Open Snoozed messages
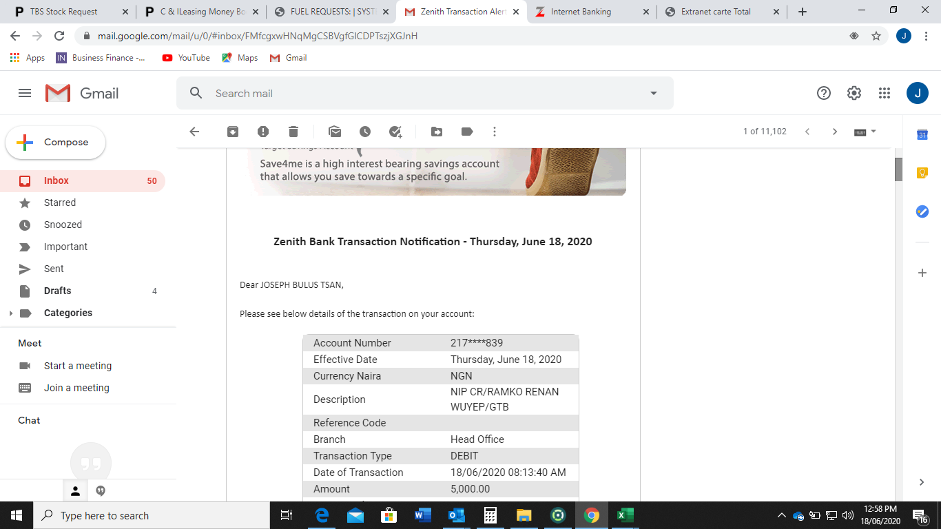The height and width of the screenshot is (529, 941). 83,225
